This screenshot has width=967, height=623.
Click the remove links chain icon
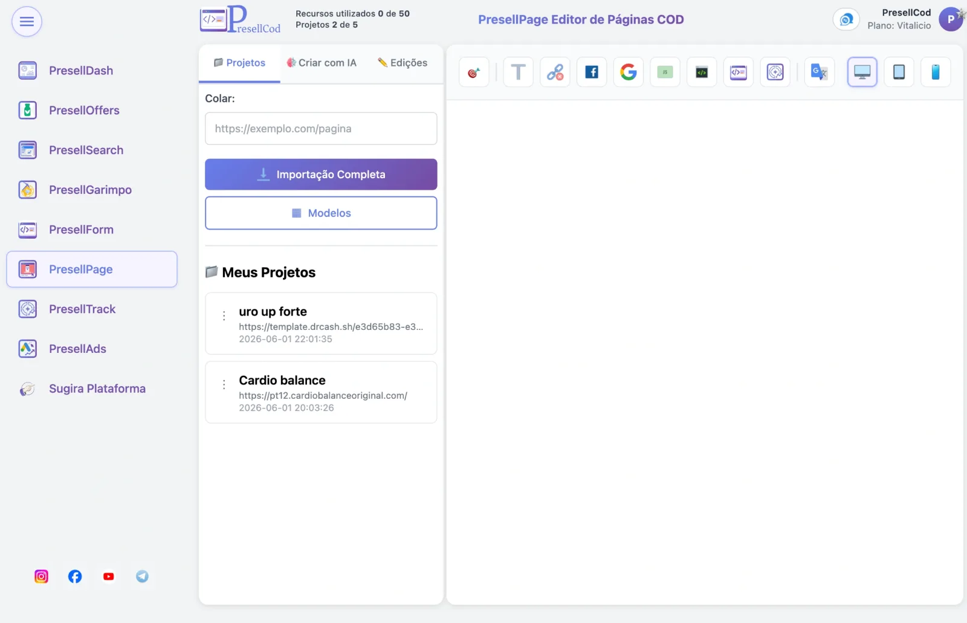pos(555,73)
